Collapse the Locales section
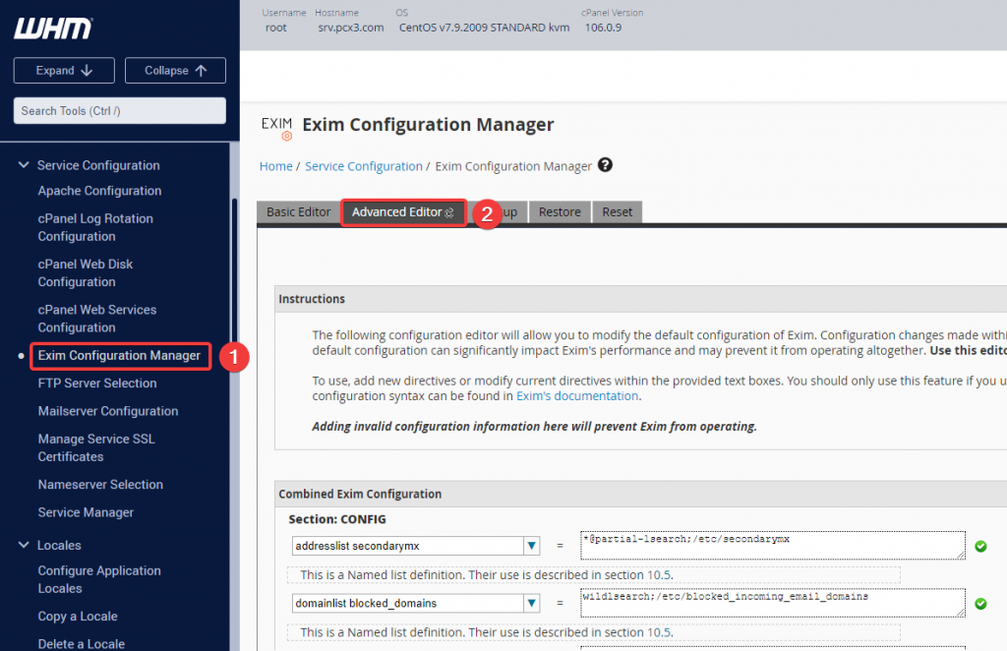Image resolution: width=1007 pixels, height=651 pixels. tap(24, 545)
